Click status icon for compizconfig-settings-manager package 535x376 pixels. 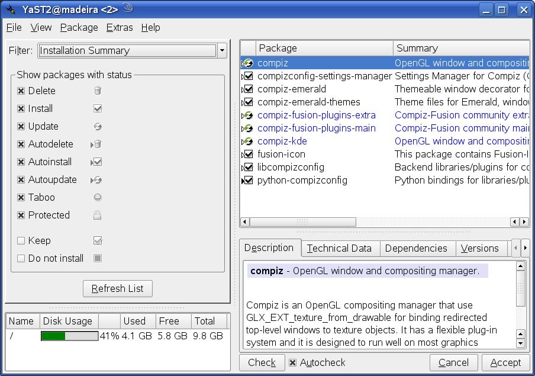247,76
